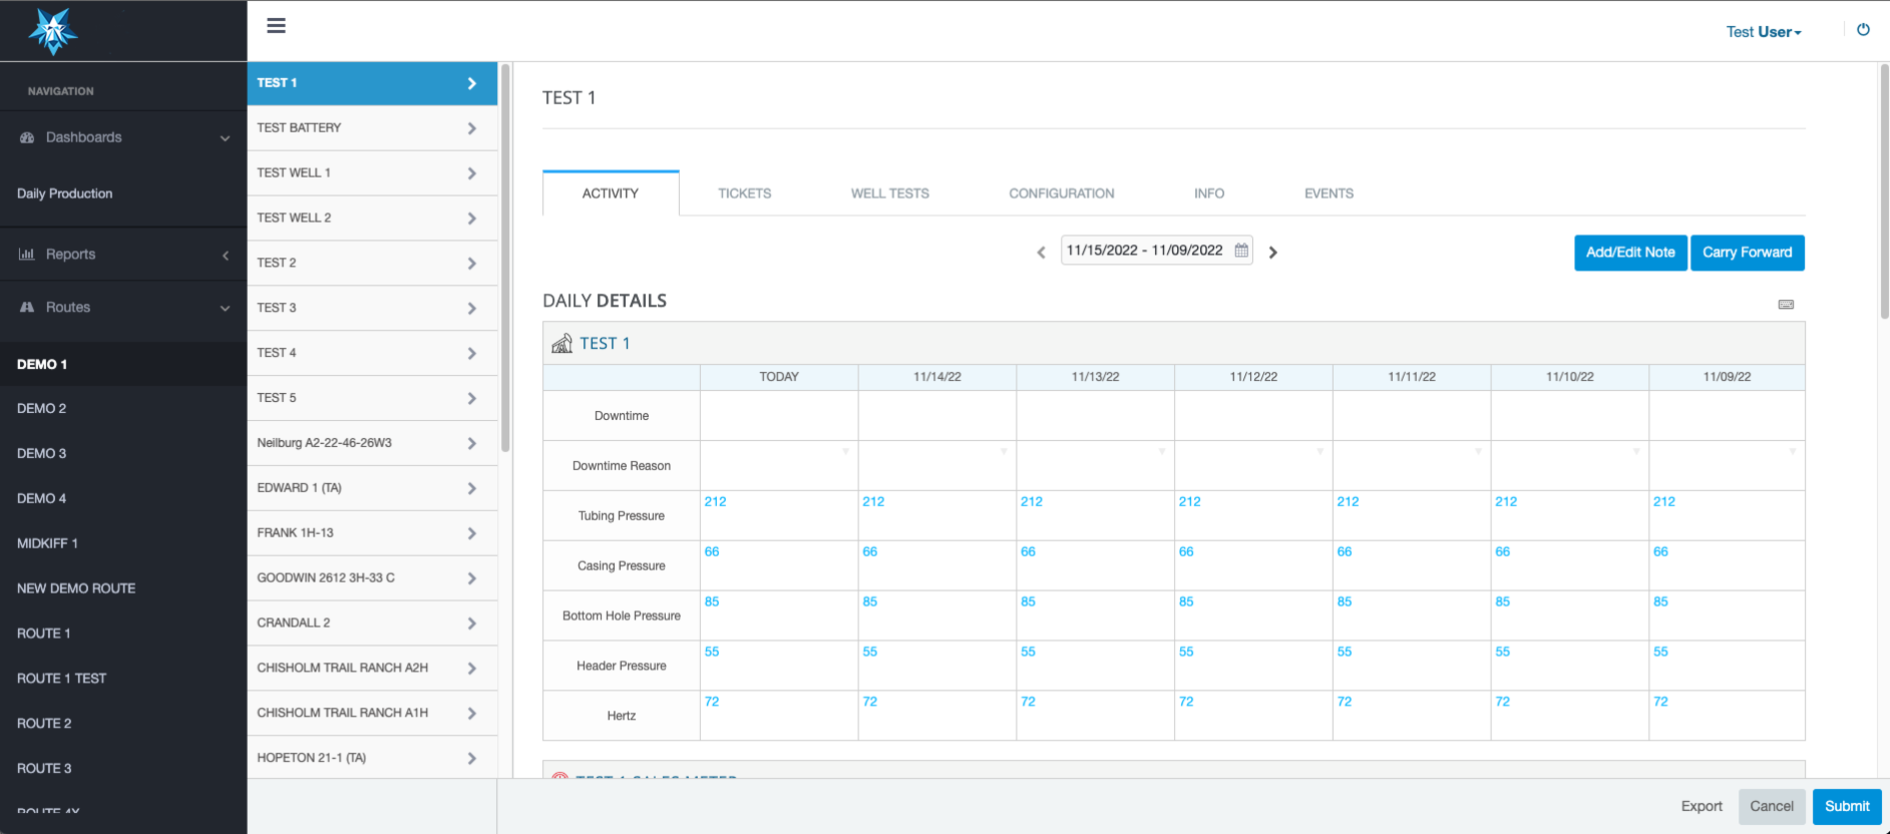Select CHISHOLM TRAIL RANCH A2H well
The width and height of the screenshot is (1890, 834).
tap(372, 667)
